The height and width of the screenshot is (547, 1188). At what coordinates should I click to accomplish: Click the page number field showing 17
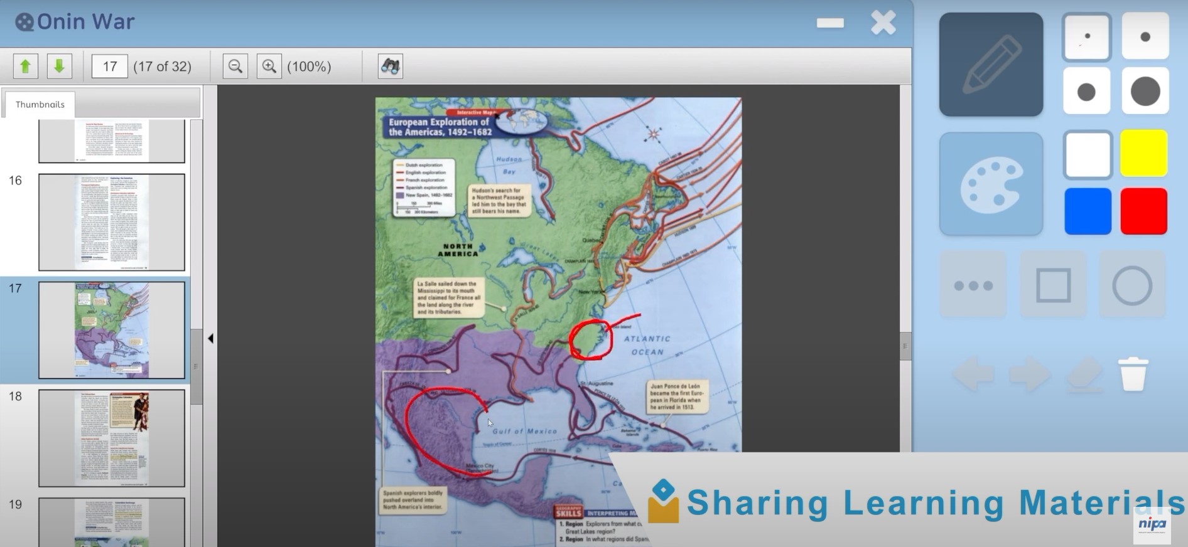(x=110, y=66)
